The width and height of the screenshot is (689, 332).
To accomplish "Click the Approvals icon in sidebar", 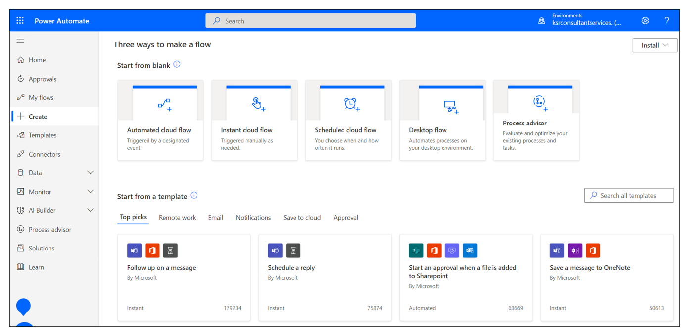I will (x=20, y=79).
